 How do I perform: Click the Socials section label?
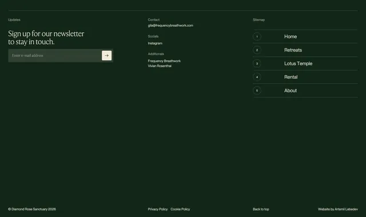click(153, 37)
